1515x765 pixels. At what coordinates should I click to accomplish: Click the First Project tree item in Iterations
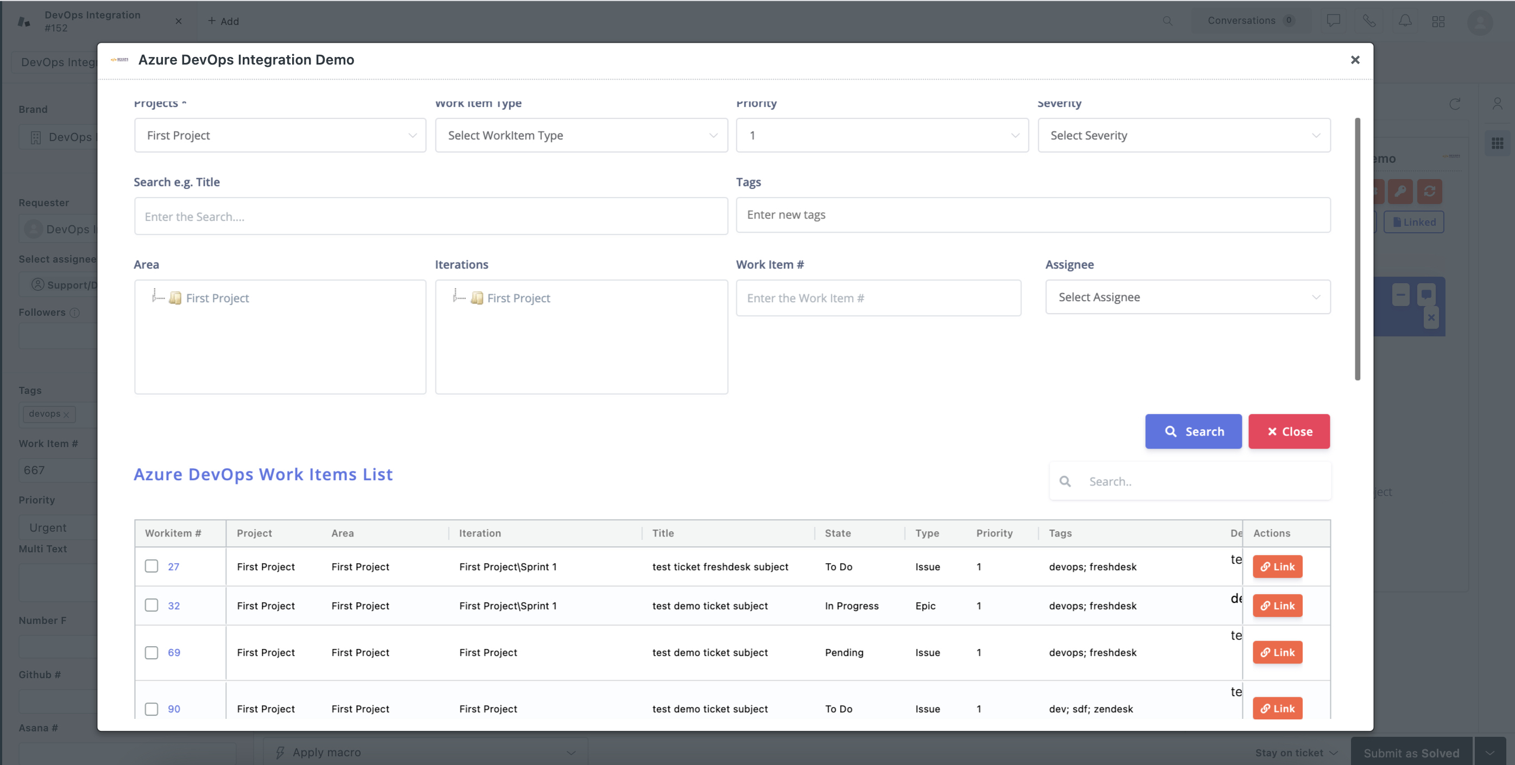pyautogui.click(x=517, y=298)
